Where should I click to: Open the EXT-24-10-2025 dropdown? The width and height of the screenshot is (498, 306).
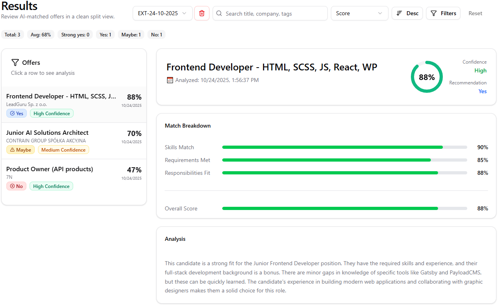click(163, 13)
